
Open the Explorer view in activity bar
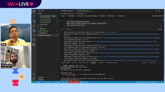pyautogui.click(x=34, y=11)
